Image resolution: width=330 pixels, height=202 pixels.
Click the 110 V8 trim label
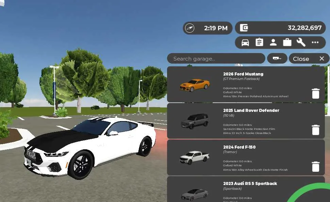[x=229, y=116]
